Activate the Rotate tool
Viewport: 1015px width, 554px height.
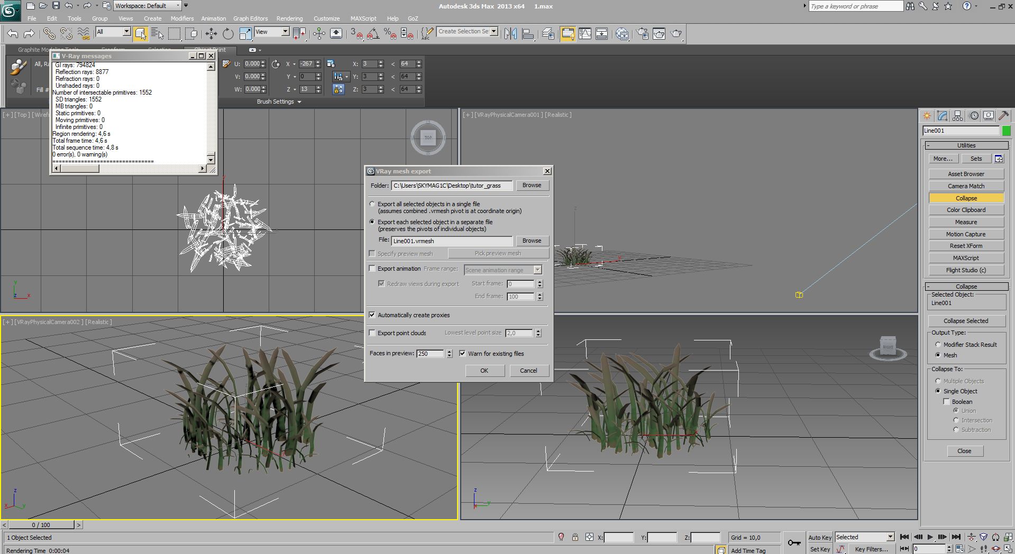[x=228, y=34]
